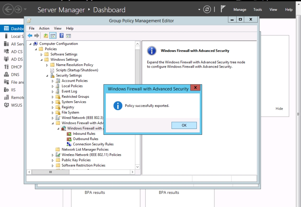Select the File System tree node

[70, 113]
